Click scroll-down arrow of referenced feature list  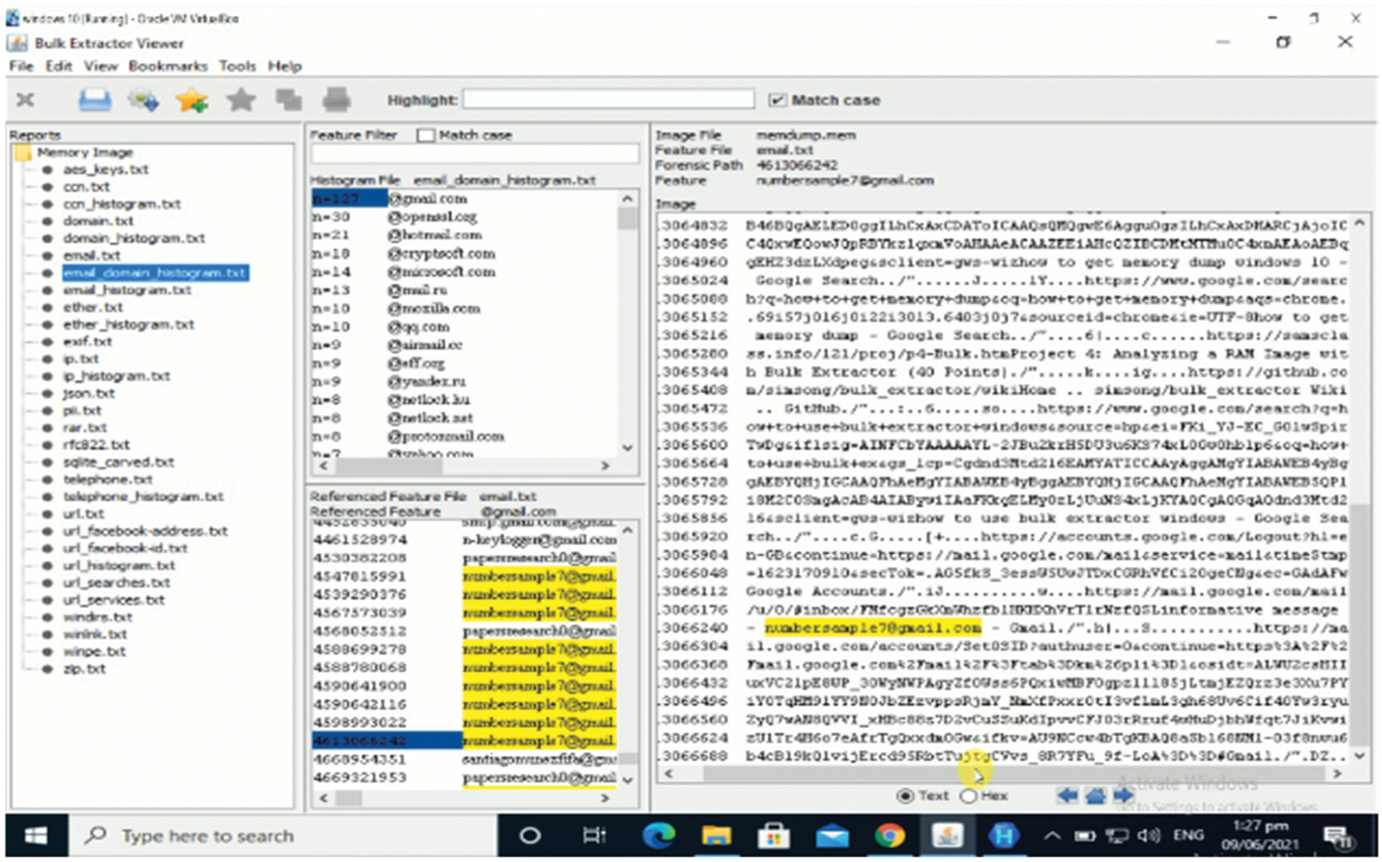(628, 779)
